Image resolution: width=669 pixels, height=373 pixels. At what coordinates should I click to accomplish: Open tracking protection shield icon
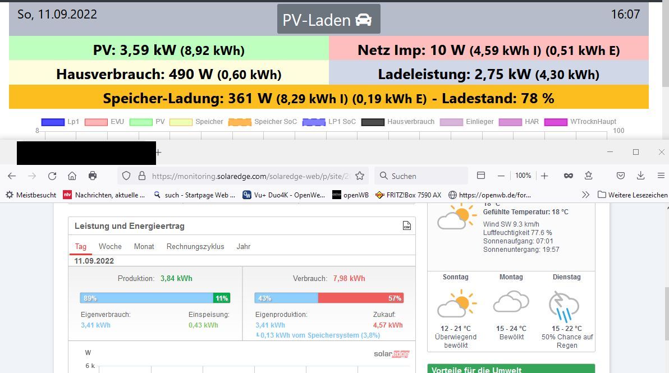click(126, 176)
